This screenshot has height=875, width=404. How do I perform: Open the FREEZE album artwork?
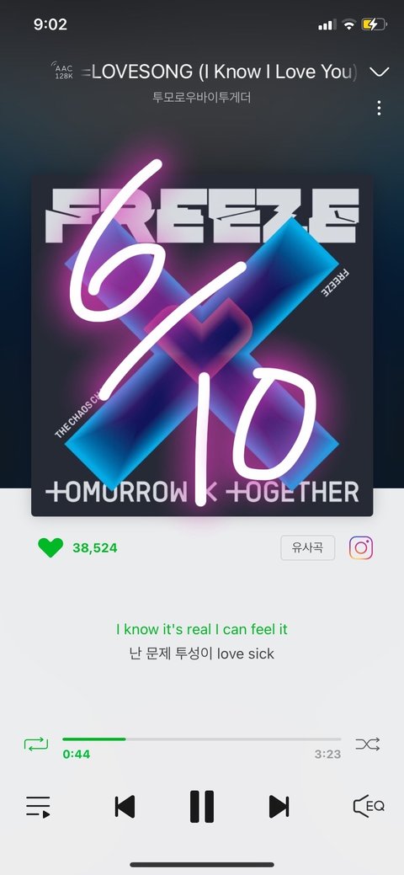pos(202,345)
